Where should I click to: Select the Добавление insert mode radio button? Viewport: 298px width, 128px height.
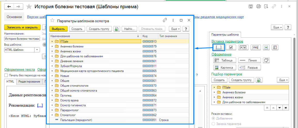point(213,118)
